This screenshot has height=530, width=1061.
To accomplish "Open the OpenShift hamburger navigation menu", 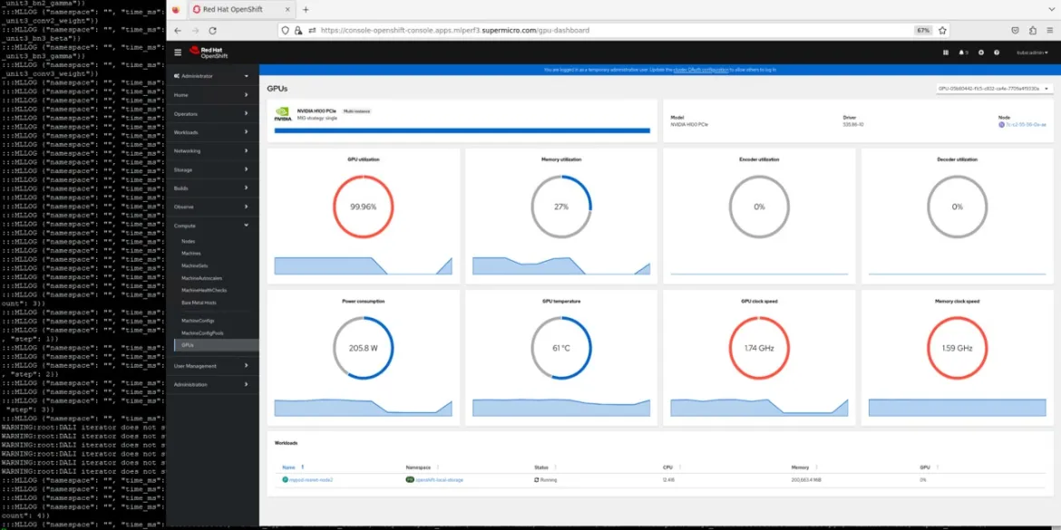I will (x=178, y=52).
